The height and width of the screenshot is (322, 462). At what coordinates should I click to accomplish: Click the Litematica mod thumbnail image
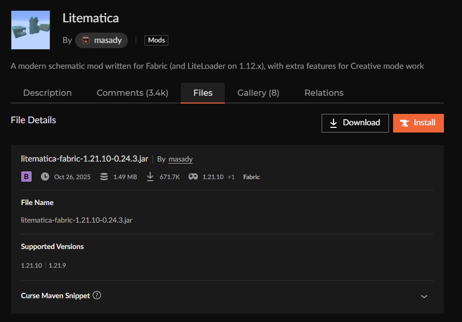(31, 30)
